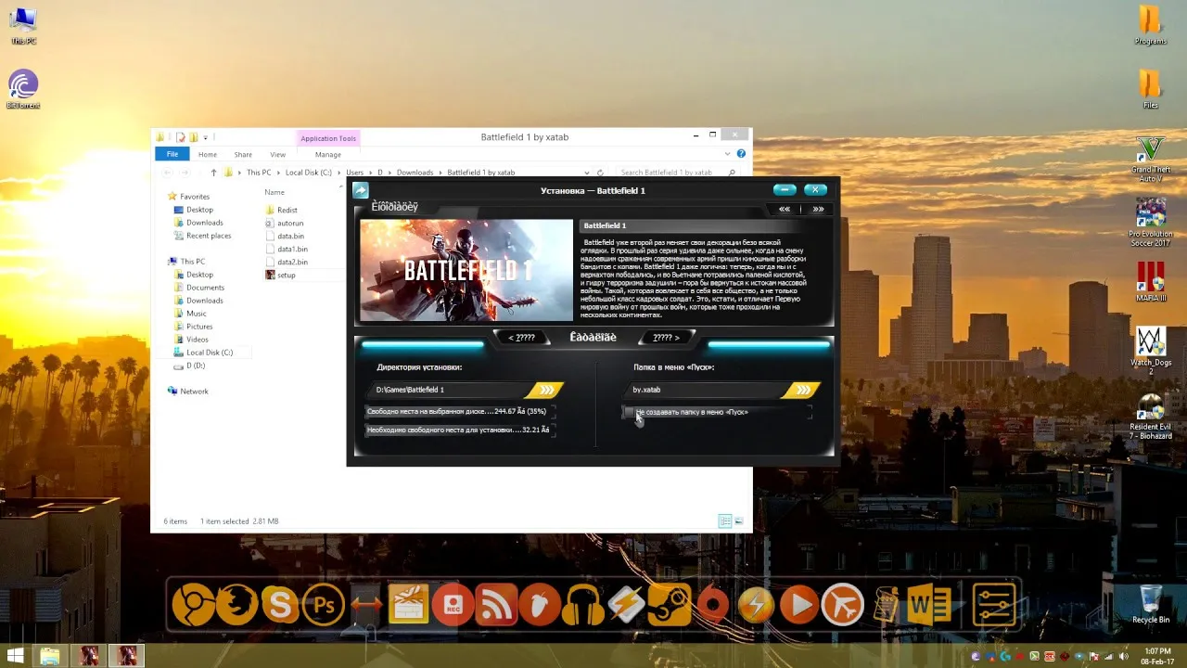Open the MAFIA III desktop shortcut
The image size is (1187, 668).
point(1150,282)
